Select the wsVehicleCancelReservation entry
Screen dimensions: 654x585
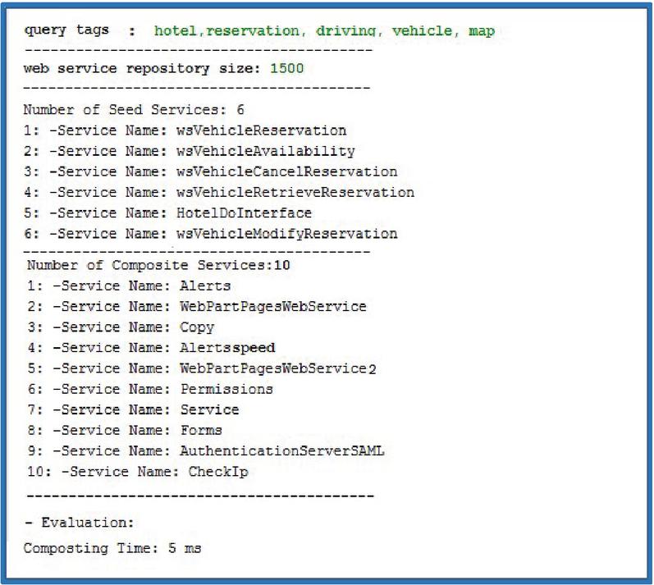pyautogui.click(x=286, y=171)
